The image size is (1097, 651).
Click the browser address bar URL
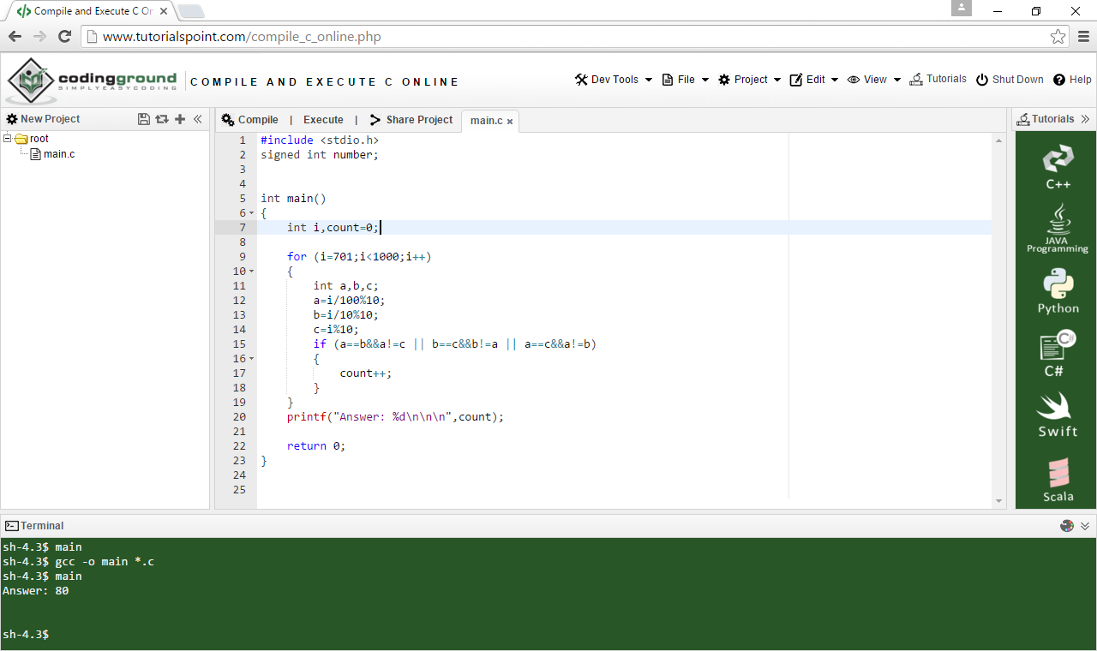[x=242, y=37]
